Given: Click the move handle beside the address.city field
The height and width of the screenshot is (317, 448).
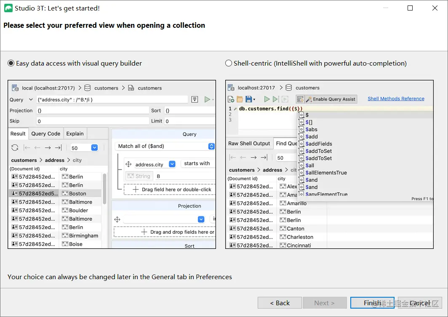Looking at the screenshot, I should tap(129, 164).
